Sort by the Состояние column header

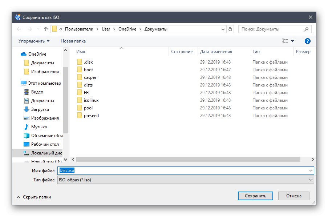click(x=182, y=52)
